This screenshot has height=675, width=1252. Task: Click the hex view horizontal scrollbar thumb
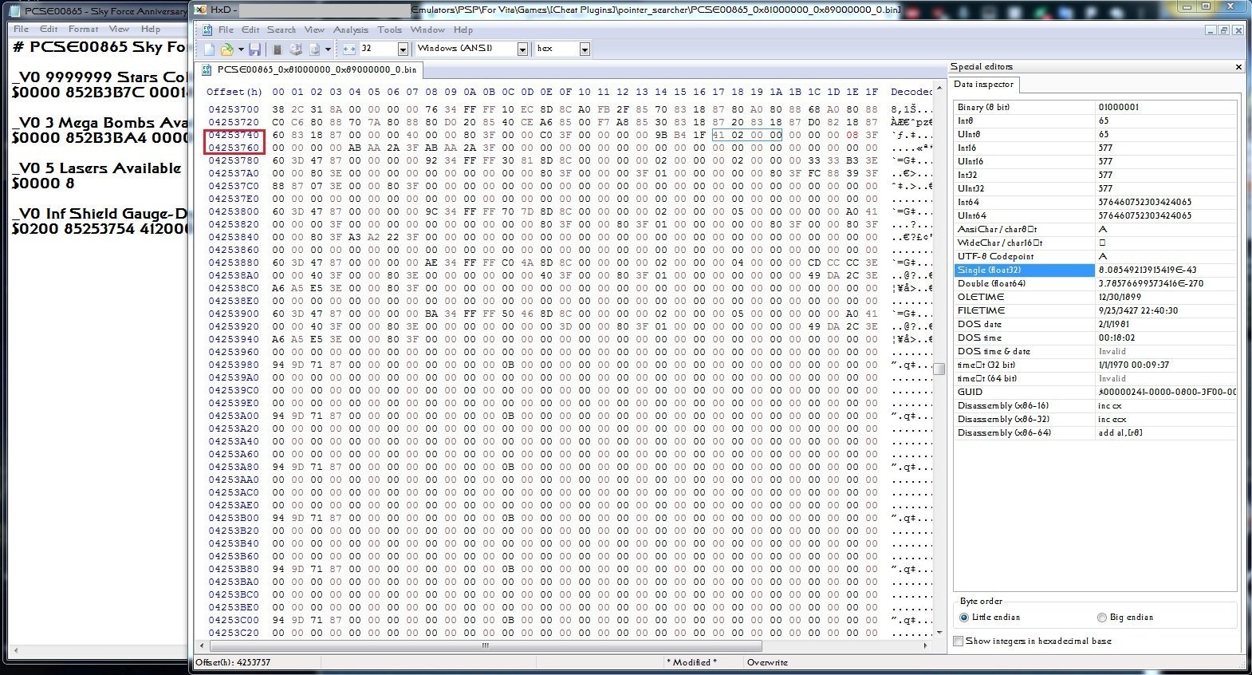tap(484, 645)
